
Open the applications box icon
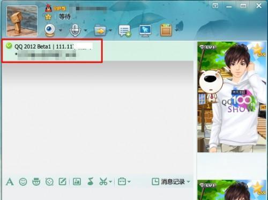point(166,30)
